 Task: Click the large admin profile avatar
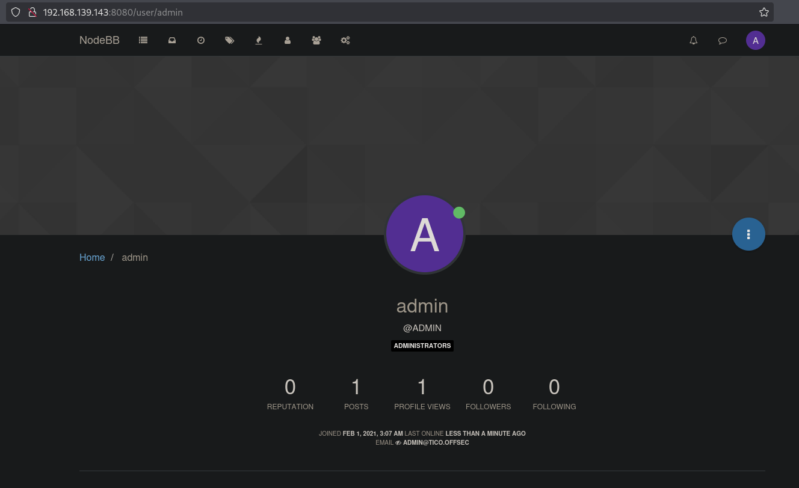tap(424, 234)
